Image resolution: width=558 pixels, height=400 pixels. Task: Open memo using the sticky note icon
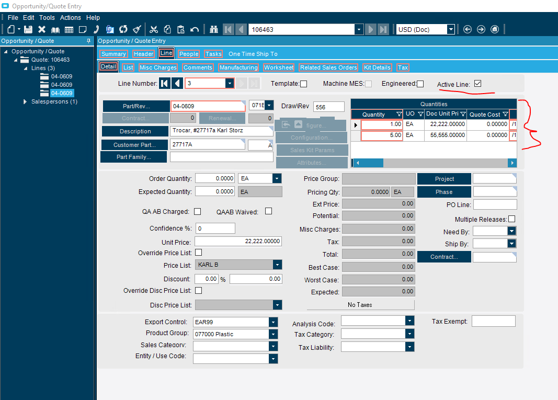83,29
